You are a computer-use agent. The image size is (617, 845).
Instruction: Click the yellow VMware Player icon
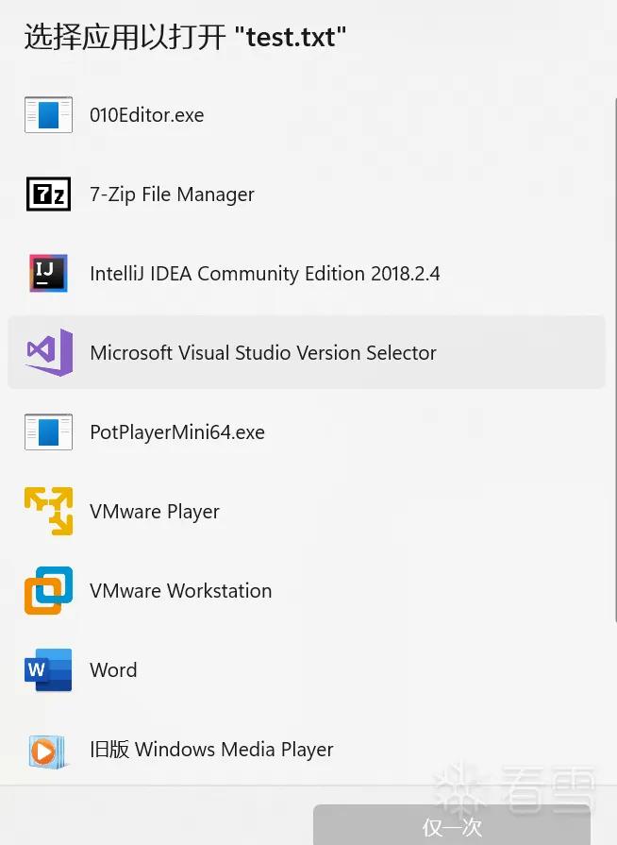(48, 511)
